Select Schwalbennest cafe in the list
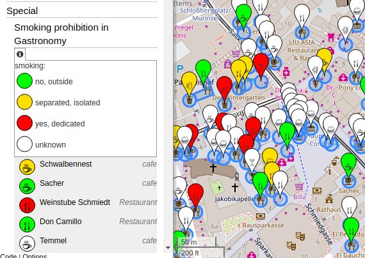 point(85,167)
